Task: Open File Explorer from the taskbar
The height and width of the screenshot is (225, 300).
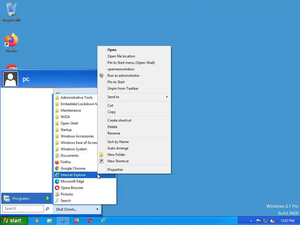Action: [x=50, y=221]
